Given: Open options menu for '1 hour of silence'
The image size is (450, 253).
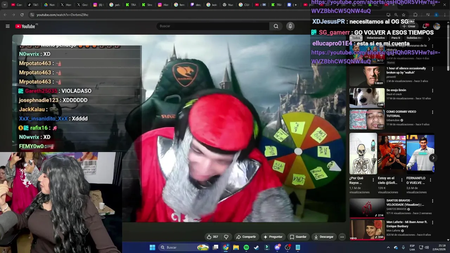Looking at the screenshot, I should [x=432, y=69].
